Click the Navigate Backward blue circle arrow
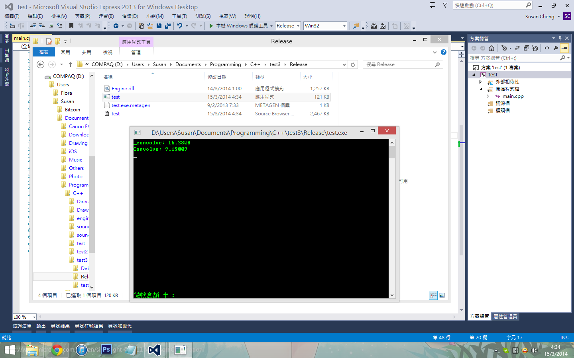The image size is (574, 358). (x=116, y=26)
